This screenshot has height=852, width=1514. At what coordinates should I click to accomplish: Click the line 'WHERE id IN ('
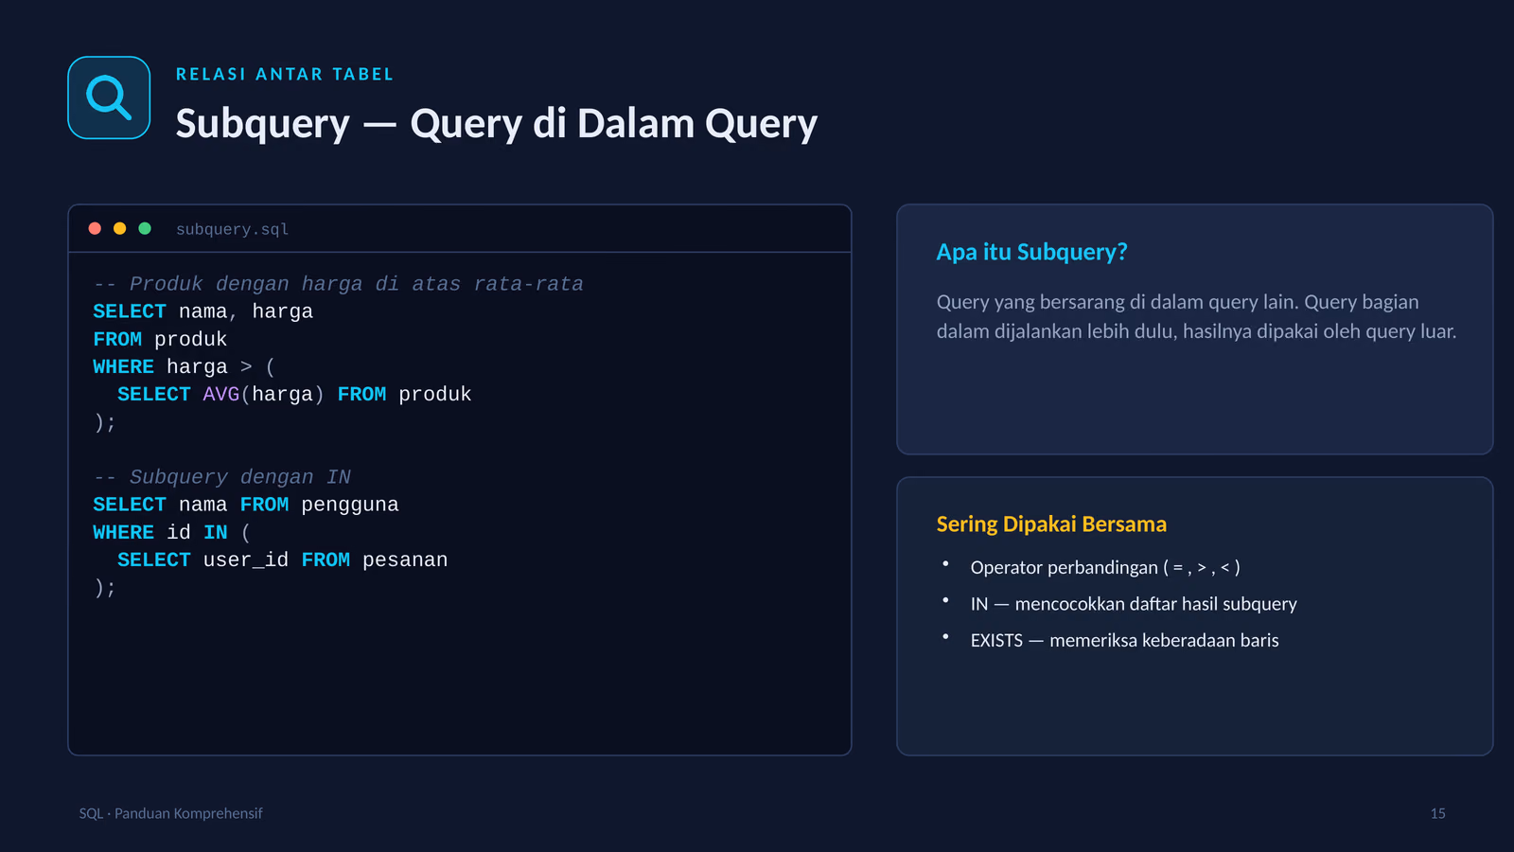tap(171, 532)
